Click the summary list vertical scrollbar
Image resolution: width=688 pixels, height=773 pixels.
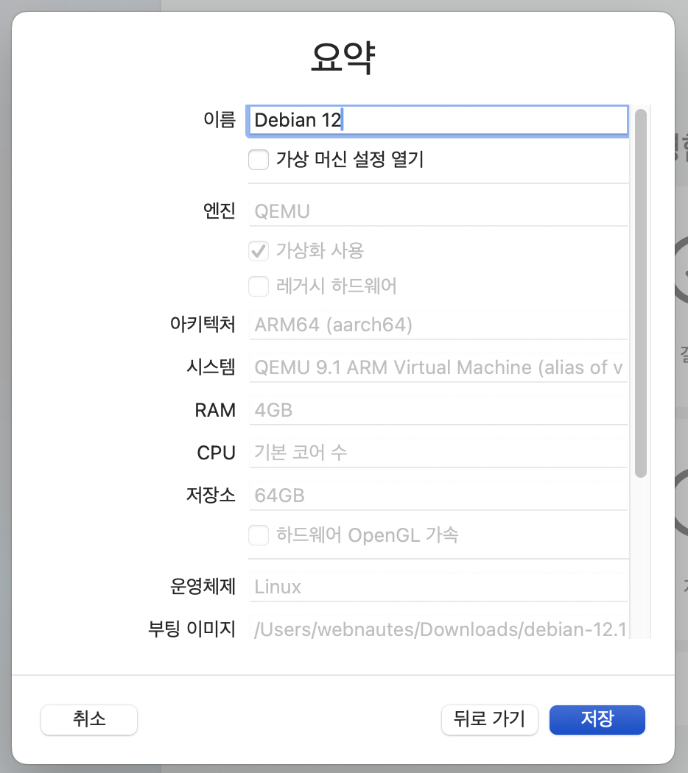[641, 293]
